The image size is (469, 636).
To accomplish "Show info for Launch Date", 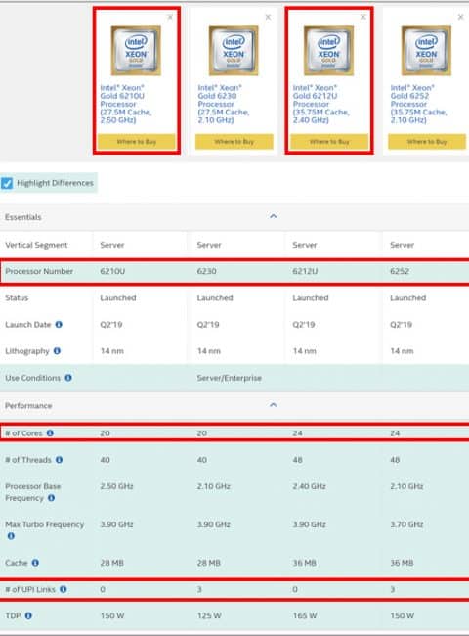I will [x=59, y=325].
